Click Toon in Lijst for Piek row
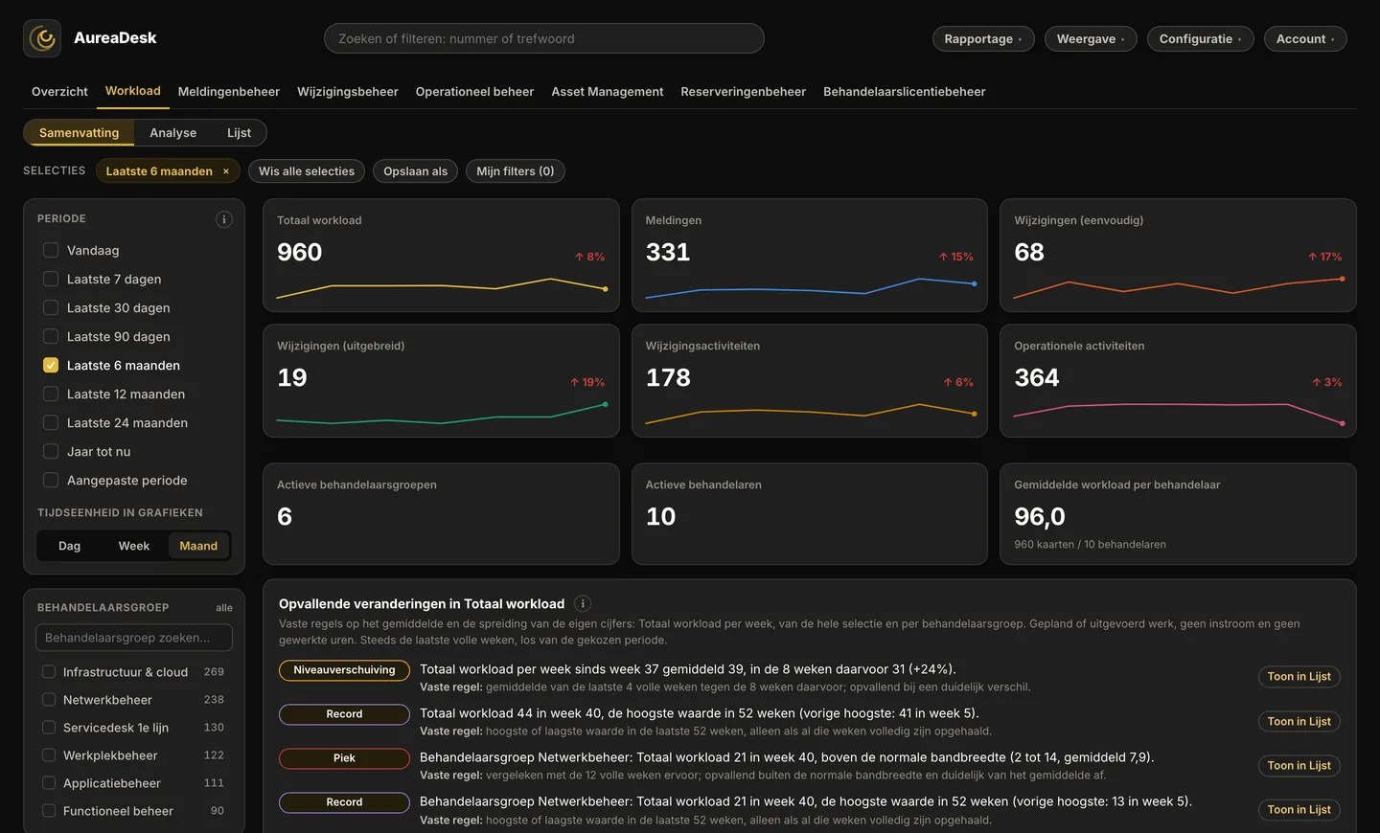The image size is (1380, 833). coord(1299,766)
